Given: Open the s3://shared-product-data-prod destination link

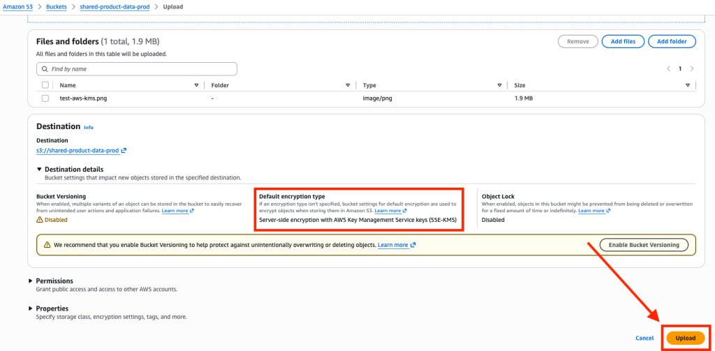Looking at the screenshot, I should point(78,151).
